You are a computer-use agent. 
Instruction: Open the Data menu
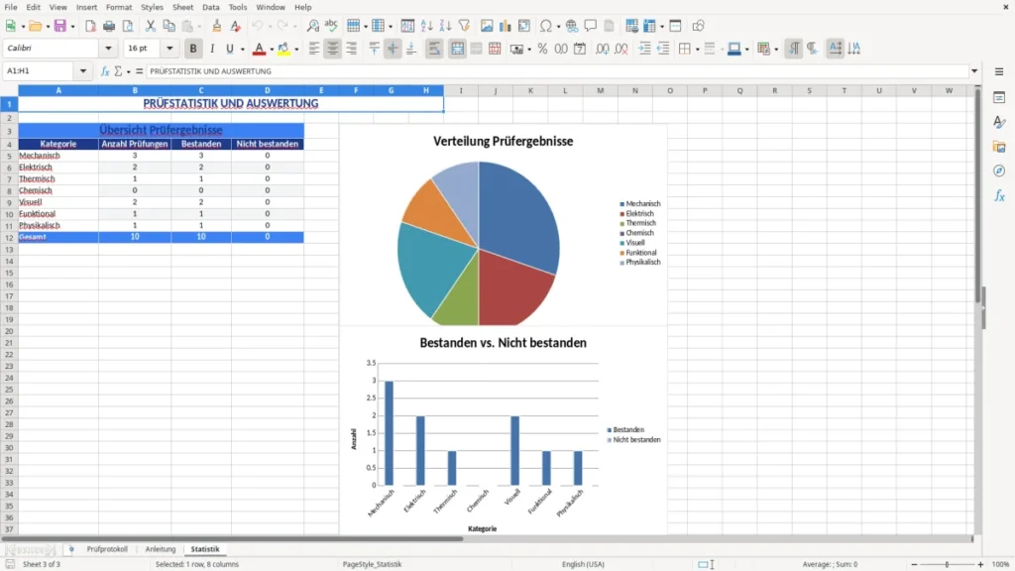click(x=210, y=7)
